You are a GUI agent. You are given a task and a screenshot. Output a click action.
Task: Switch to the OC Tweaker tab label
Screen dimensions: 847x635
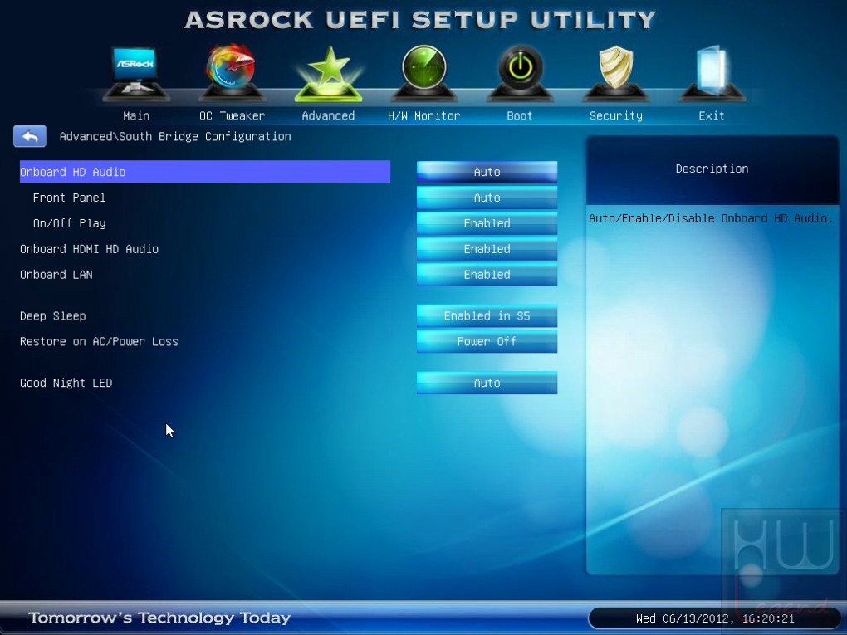coord(233,115)
